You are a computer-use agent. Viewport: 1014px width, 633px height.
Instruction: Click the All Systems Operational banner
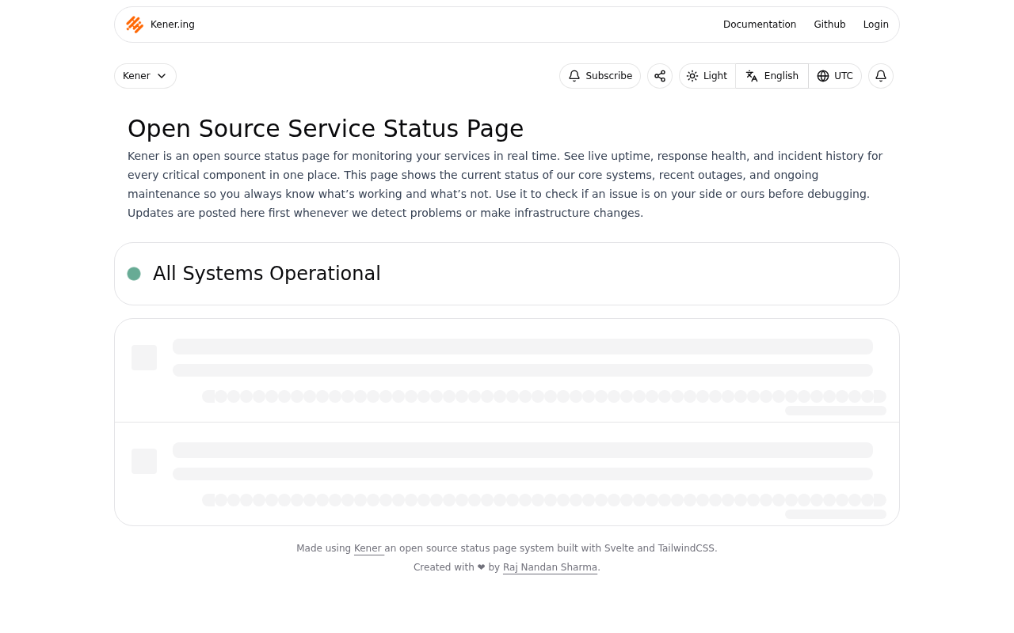[x=507, y=273]
